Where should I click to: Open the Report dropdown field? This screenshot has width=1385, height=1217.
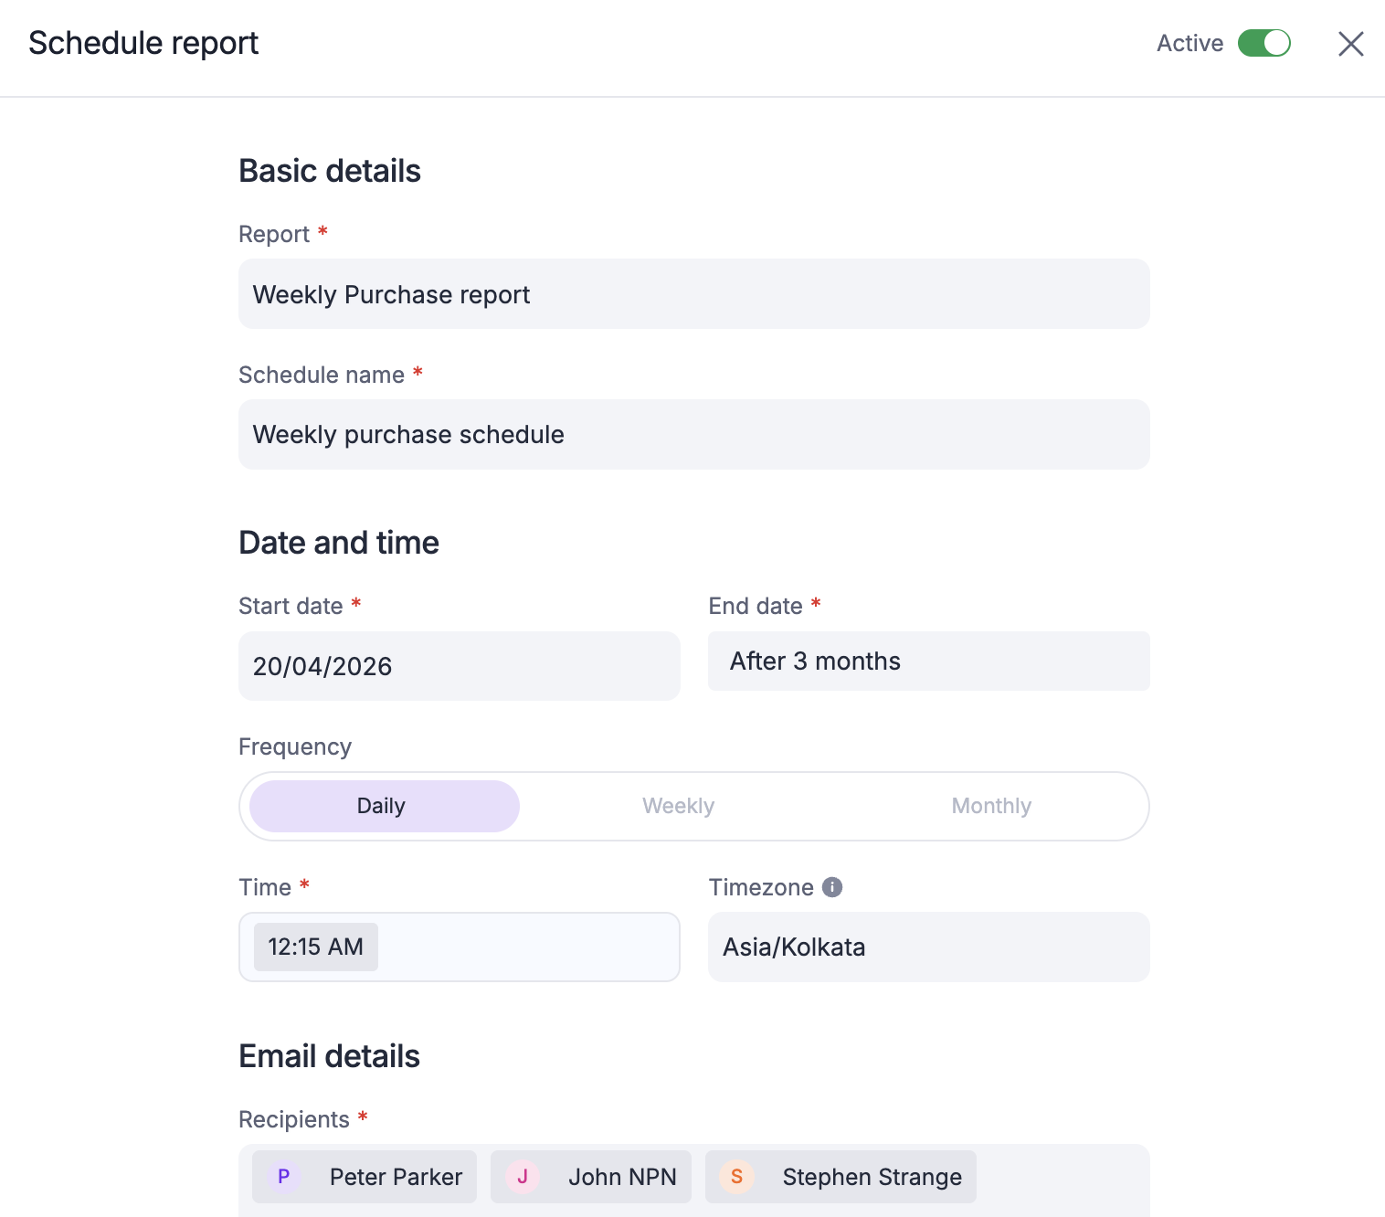(x=693, y=294)
